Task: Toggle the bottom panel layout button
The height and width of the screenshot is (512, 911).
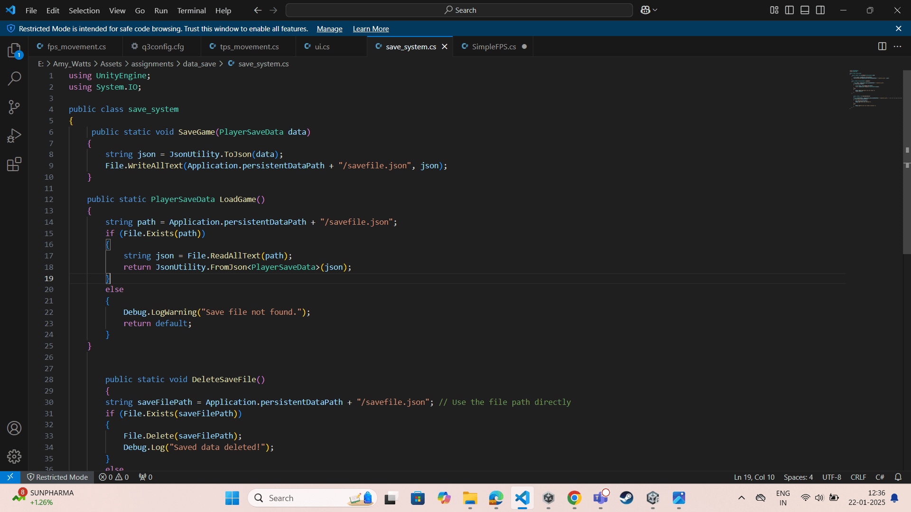Action: pos(805,10)
